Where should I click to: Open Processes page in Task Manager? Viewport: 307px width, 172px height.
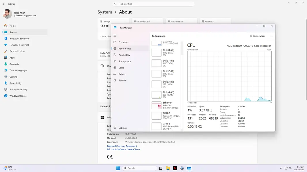(130, 42)
